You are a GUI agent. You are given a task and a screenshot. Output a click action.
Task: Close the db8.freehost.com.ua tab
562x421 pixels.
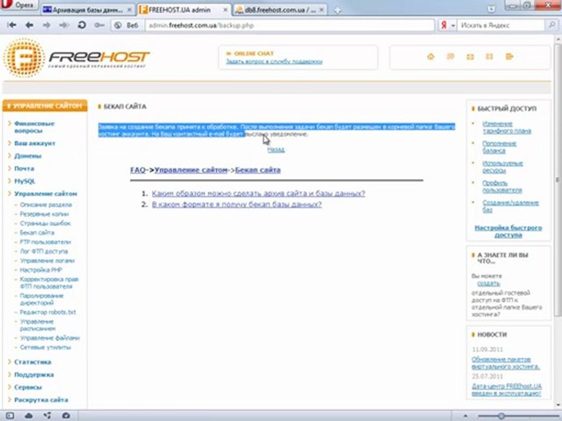pos(321,10)
